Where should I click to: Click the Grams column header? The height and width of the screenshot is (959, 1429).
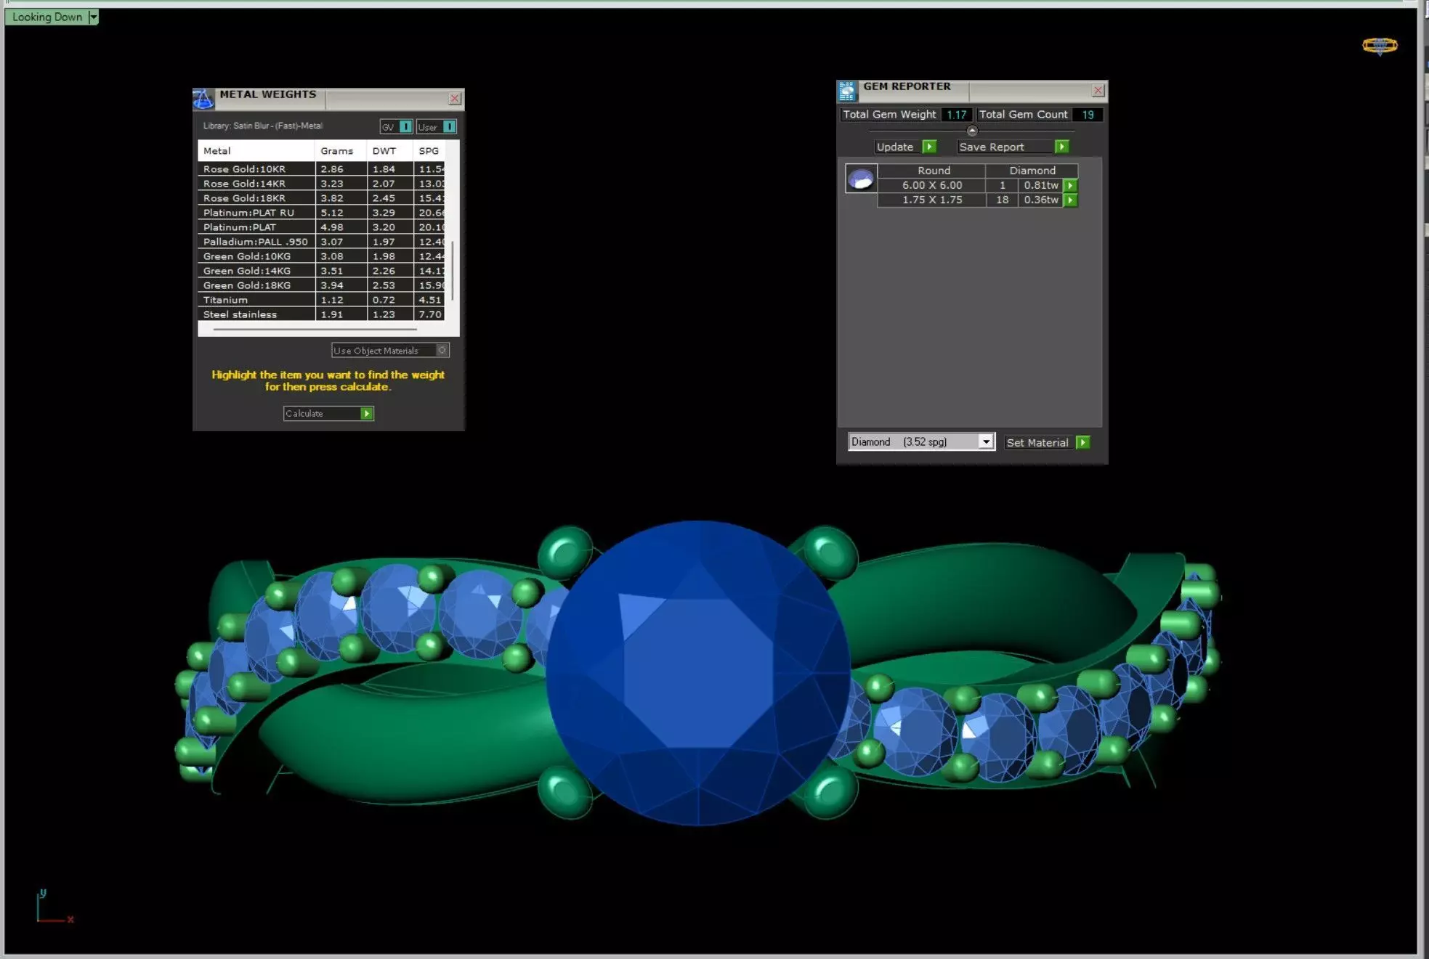click(336, 151)
